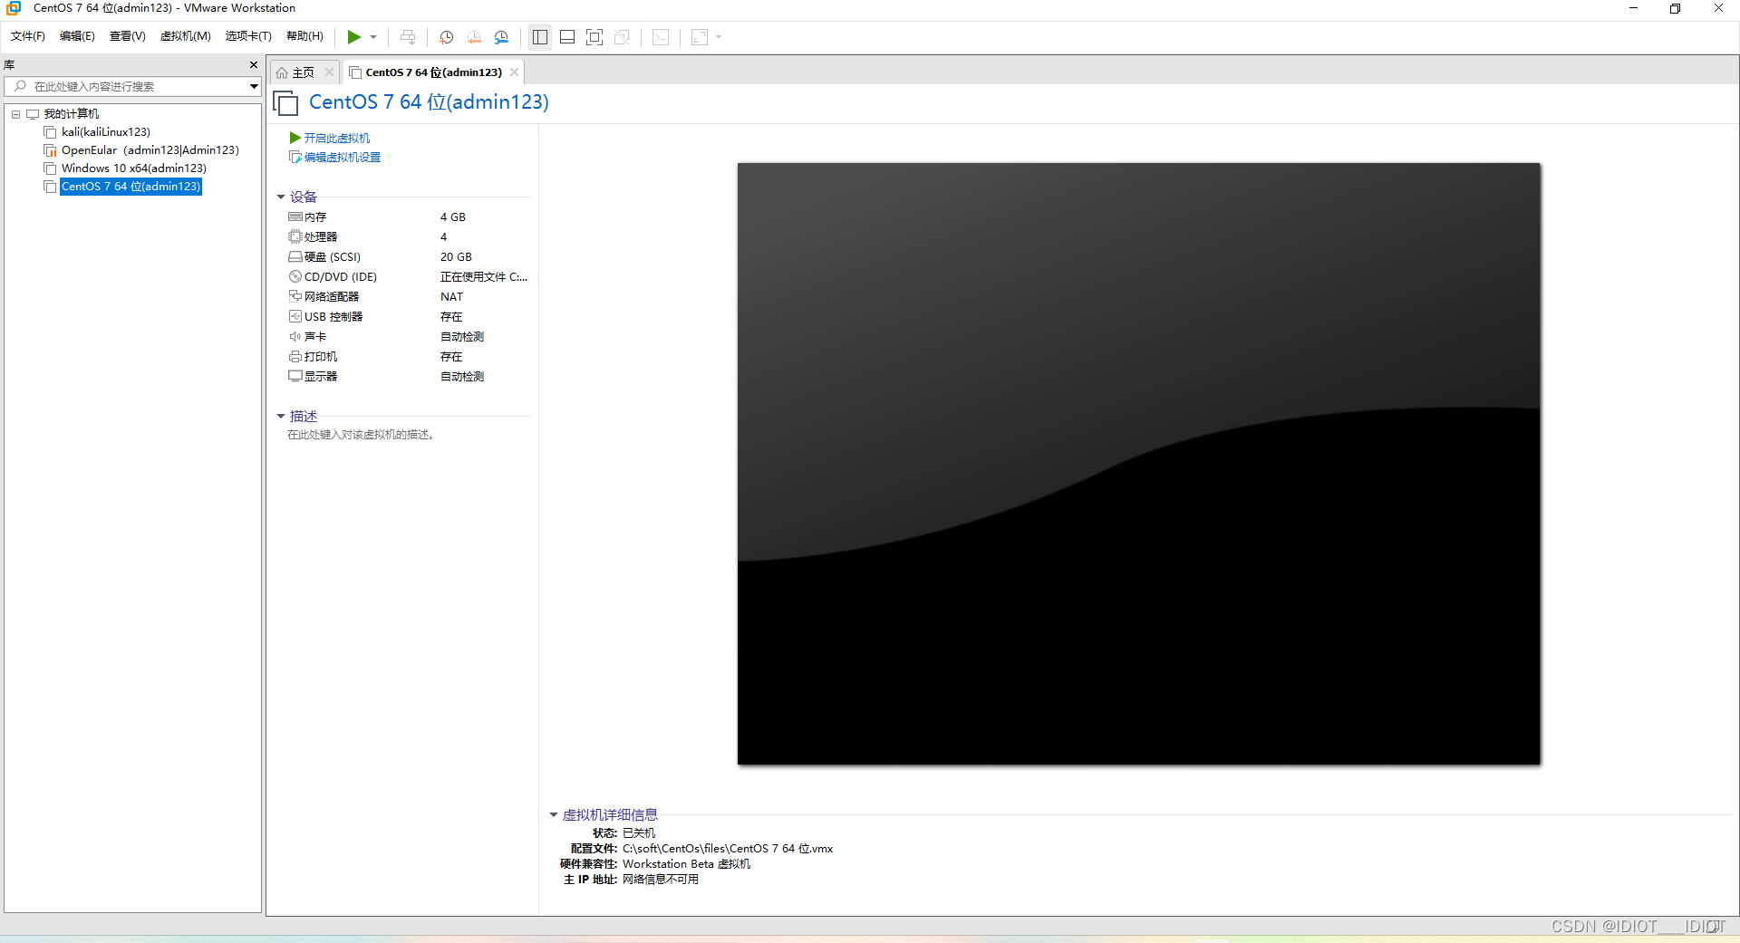This screenshot has width=1740, height=943.
Task: Select 我的计算机 in the library tree
Action: 72,114
